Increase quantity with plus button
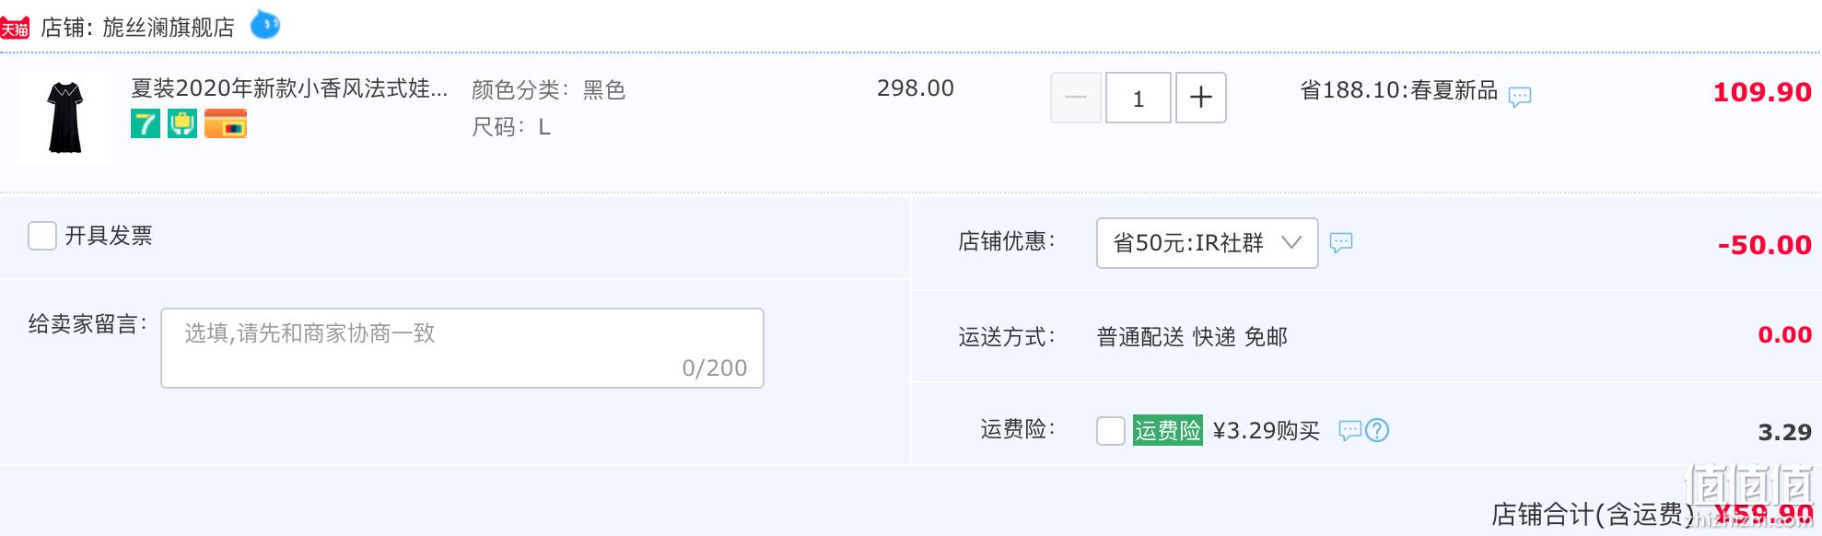The height and width of the screenshot is (536, 1822). [x=1200, y=98]
